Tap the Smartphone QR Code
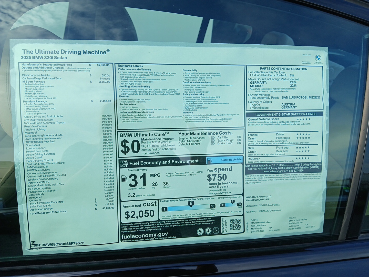Viewport: 369px width, 277px height. 235,225
